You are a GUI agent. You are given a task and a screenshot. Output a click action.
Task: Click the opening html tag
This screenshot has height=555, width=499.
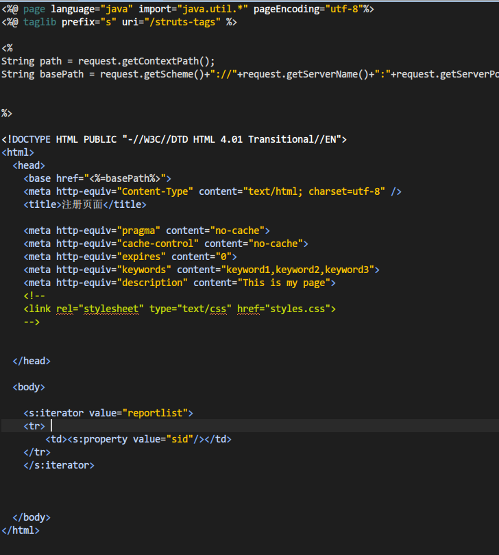pos(18,152)
